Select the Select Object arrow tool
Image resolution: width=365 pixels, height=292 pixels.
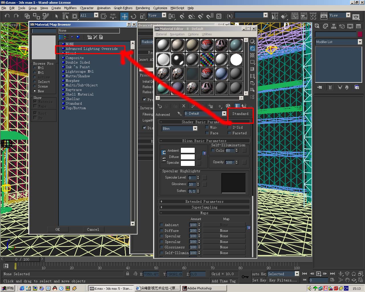point(56,16)
